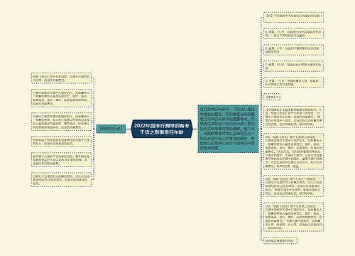The height and width of the screenshot is (256, 355).
Task: Select the 因不满十六周岁不予刑事处罚 node
Action: click(61, 160)
